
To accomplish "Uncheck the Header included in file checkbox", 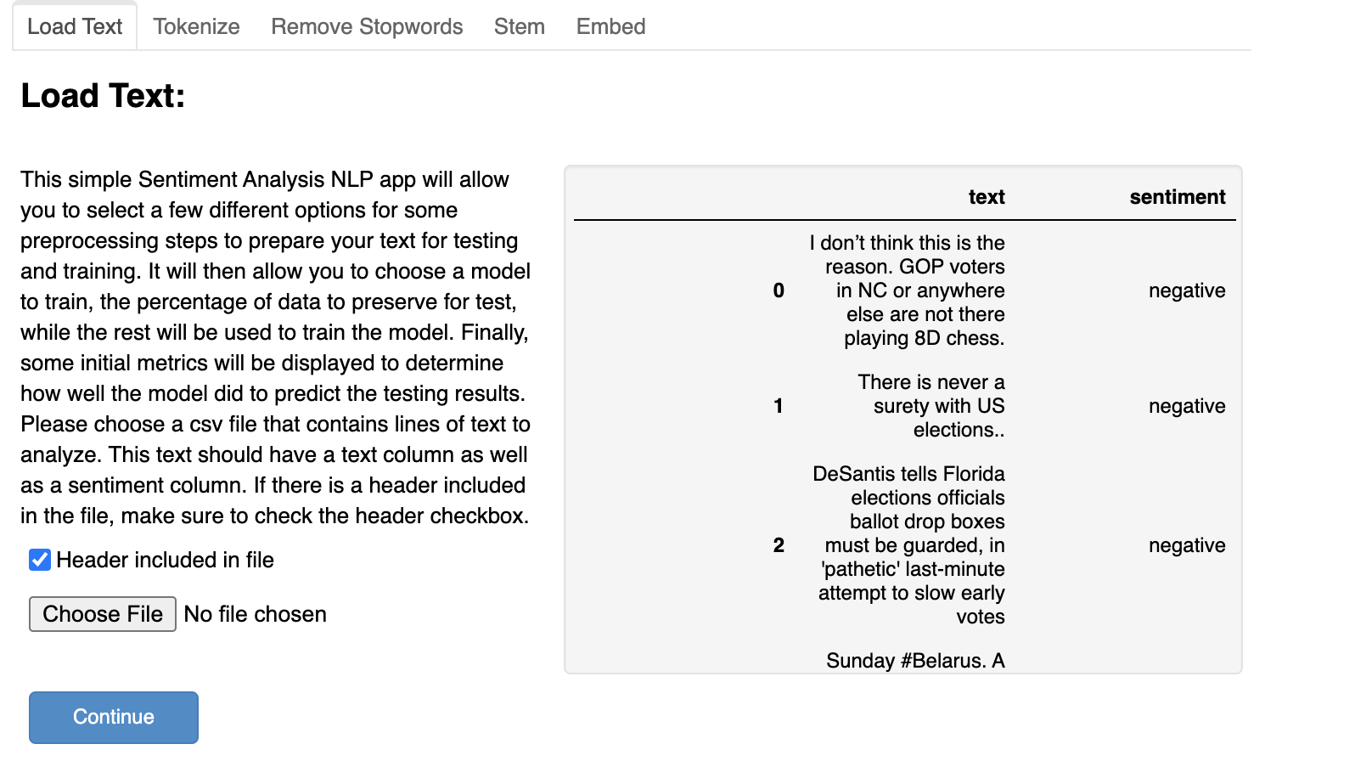I will 40,560.
